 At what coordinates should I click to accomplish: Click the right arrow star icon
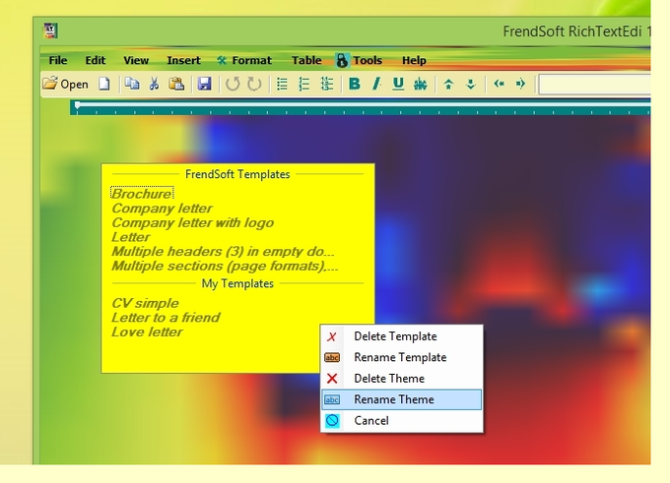(520, 84)
